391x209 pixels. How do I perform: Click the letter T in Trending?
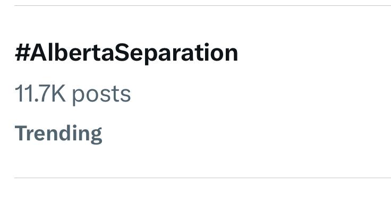coord(20,133)
